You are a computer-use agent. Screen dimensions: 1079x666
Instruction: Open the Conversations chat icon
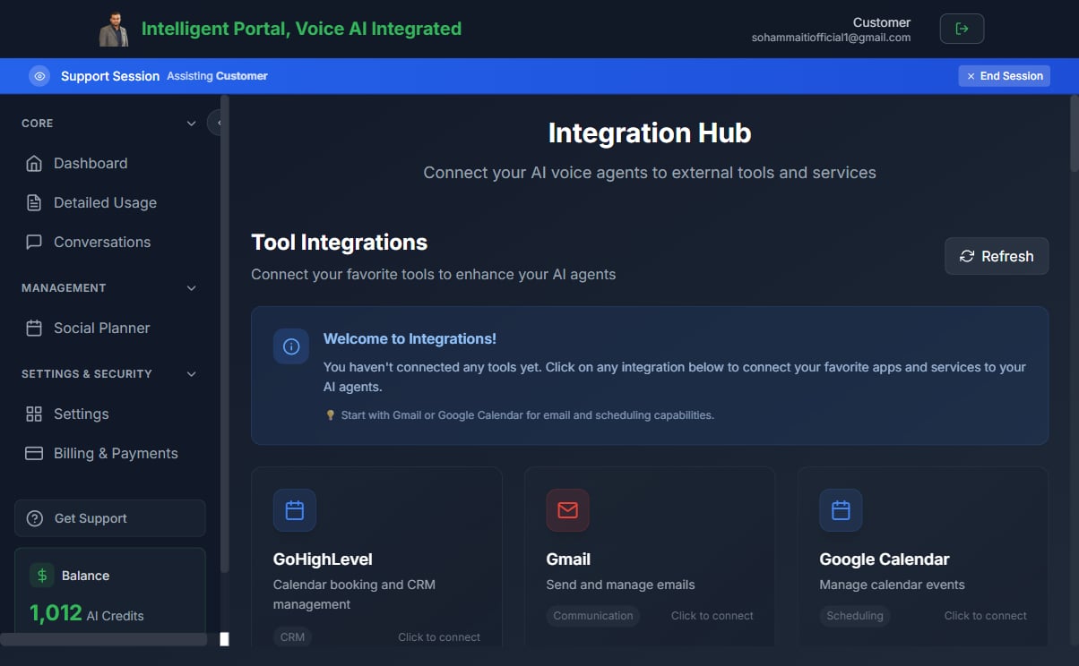(34, 242)
